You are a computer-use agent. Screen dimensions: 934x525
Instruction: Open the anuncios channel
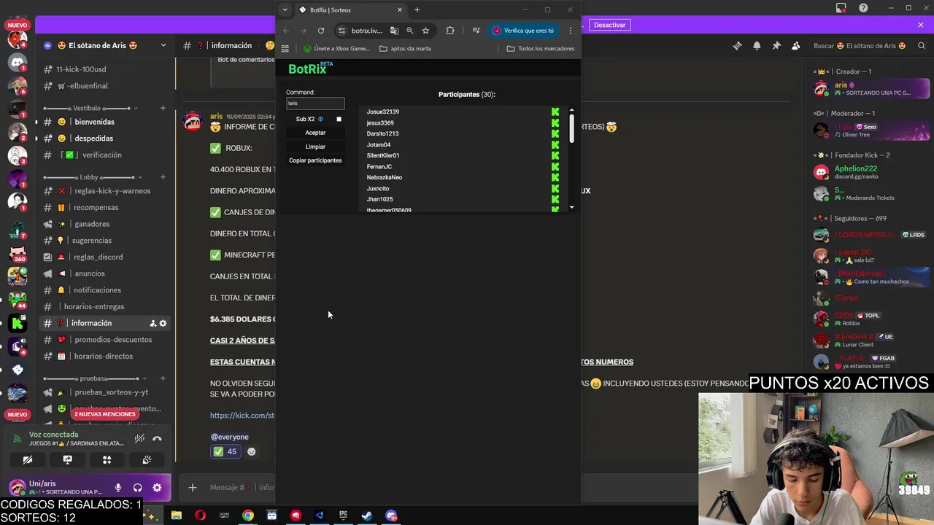coord(104,273)
